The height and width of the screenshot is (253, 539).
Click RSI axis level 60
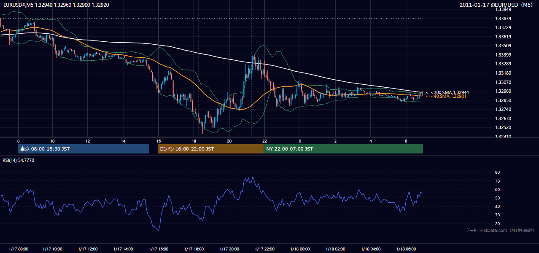[497, 190]
